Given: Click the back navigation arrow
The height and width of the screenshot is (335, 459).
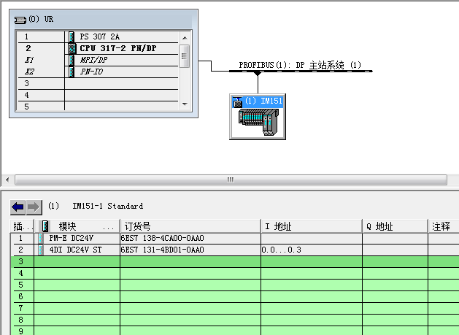Looking at the screenshot, I should point(19,207).
